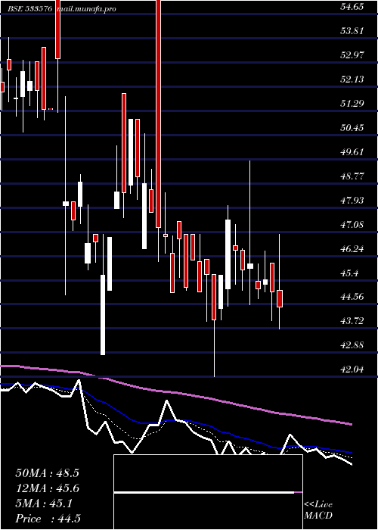378x530 pixels.
Task: Click the mail.munafa.pro text
Action: [x=85, y=9]
